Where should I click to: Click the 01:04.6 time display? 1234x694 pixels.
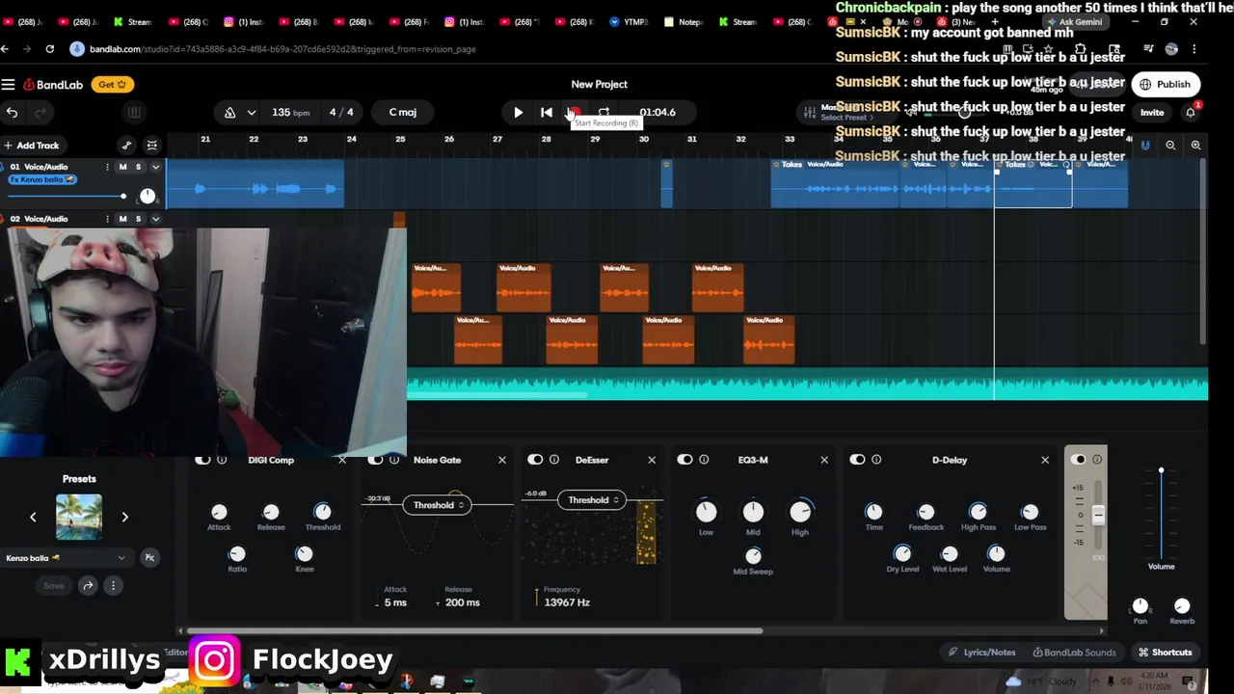657,113
